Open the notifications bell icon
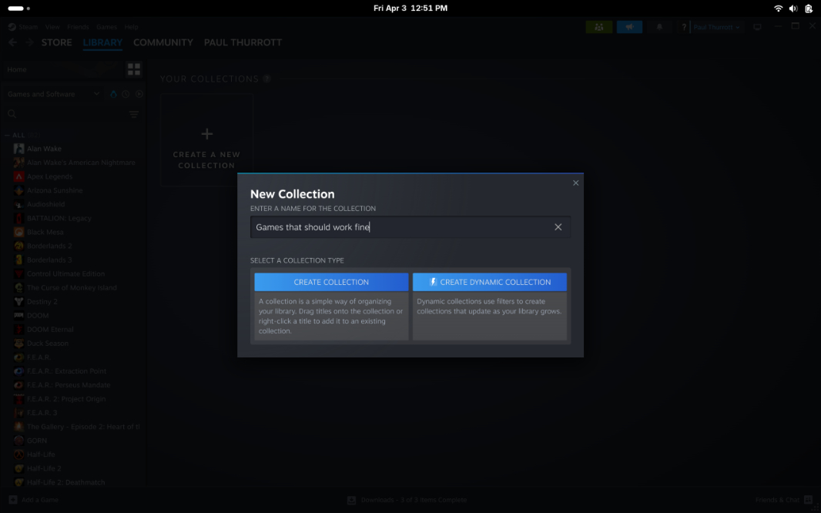Image resolution: width=821 pixels, height=513 pixels. (659, 27)
